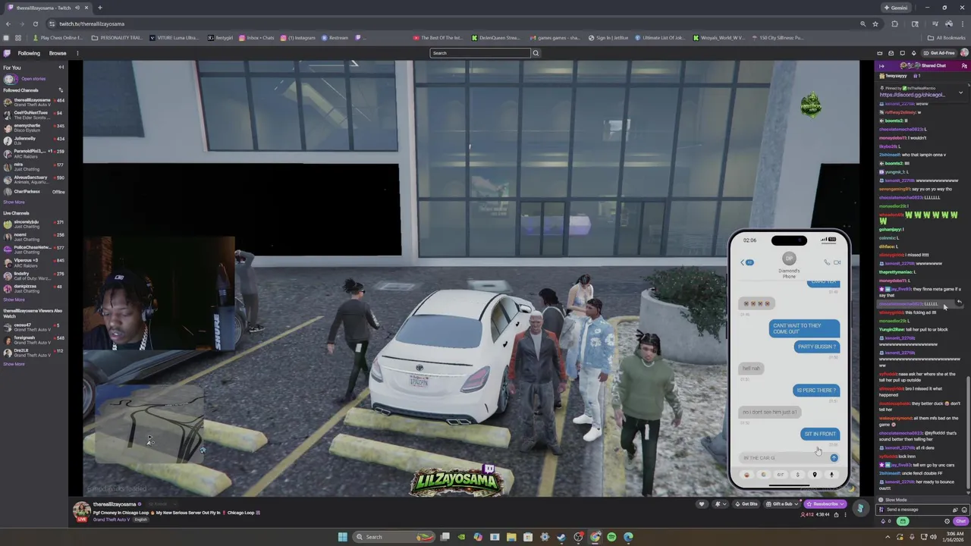The height and width of the screenshot is (546, 971).
Task: Mute the tab via the speaker icon
Action: tap(77, 8)
